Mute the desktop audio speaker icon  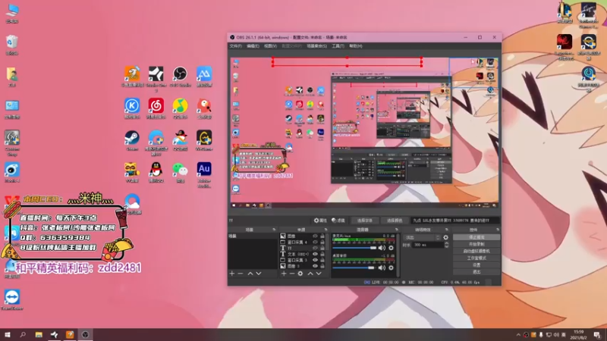coord(382,267)
